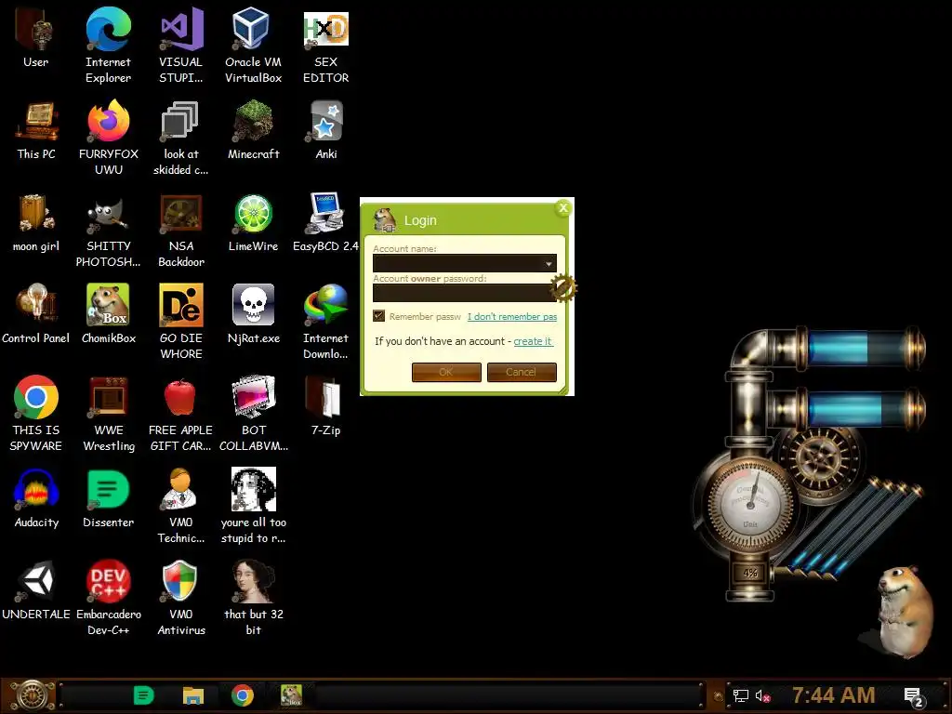
Task: Select the GO DIE WHORE icon
Action: coord(181,322)
